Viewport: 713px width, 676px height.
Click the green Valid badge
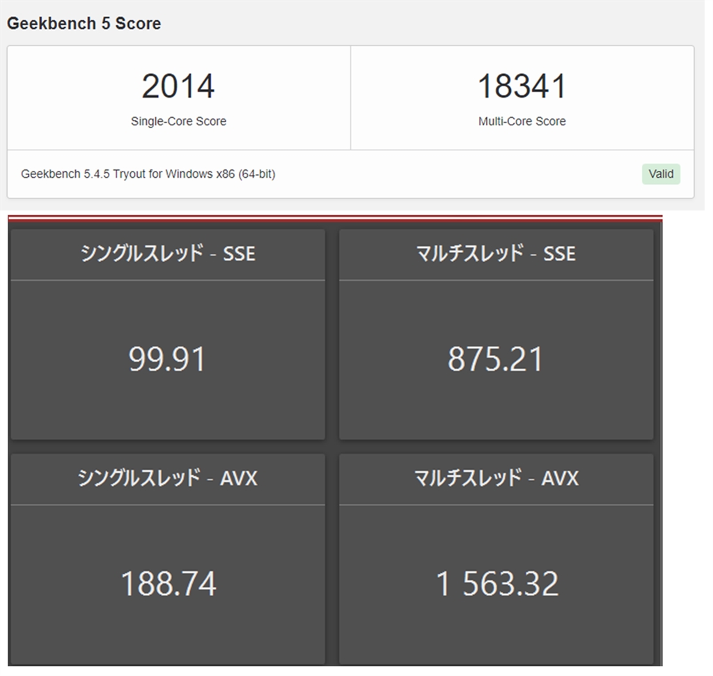[x=661, y=174]
